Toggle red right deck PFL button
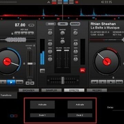Screen dimensions: 124x124 point(83,70)
